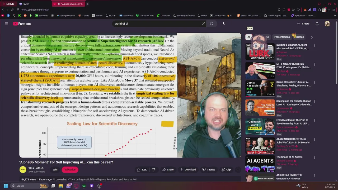Screen dimensions: 338x190
Task: Open Task View on the taskbar
Action: (x=53, y=186)
